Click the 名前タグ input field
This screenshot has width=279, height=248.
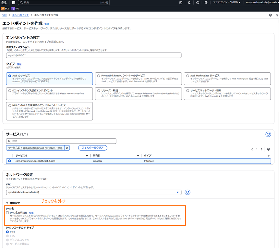tap(93, 55)
